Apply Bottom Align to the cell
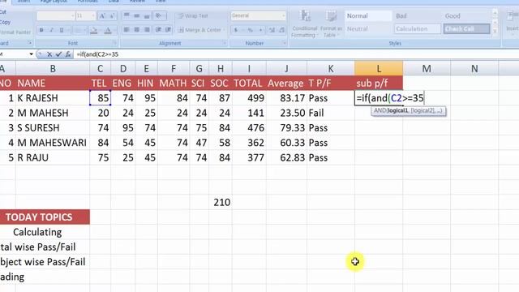This screenshot has height=292, width=519. [x=147, y=15]
